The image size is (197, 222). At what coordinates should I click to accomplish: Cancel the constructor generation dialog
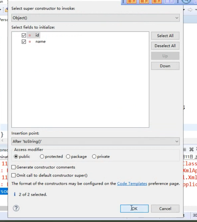coord(165,209)
